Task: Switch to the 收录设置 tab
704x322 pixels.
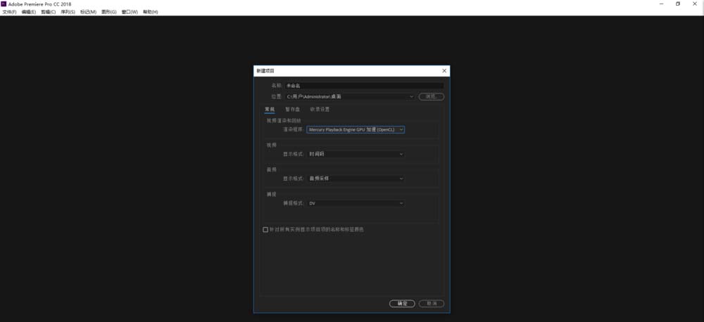Action: 320,110
